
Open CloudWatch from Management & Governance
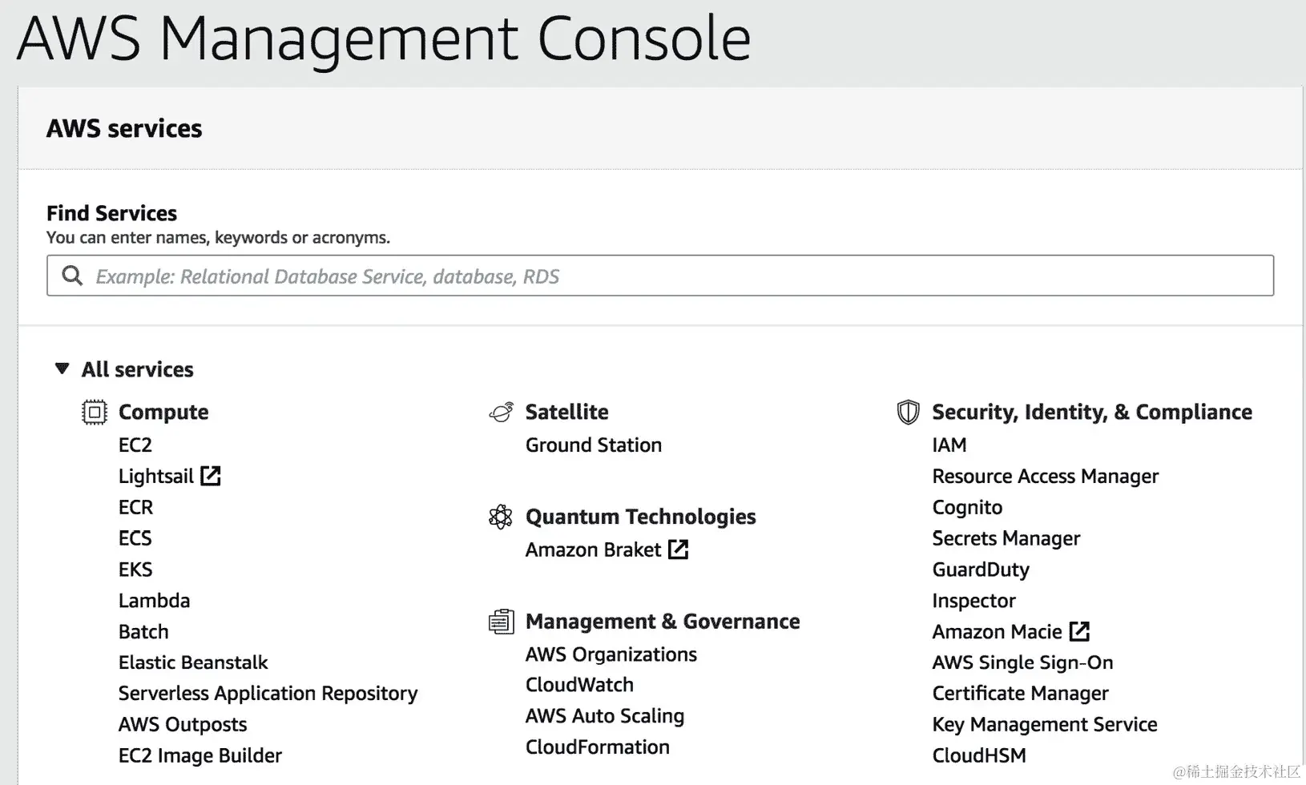(x=579, y=685)
